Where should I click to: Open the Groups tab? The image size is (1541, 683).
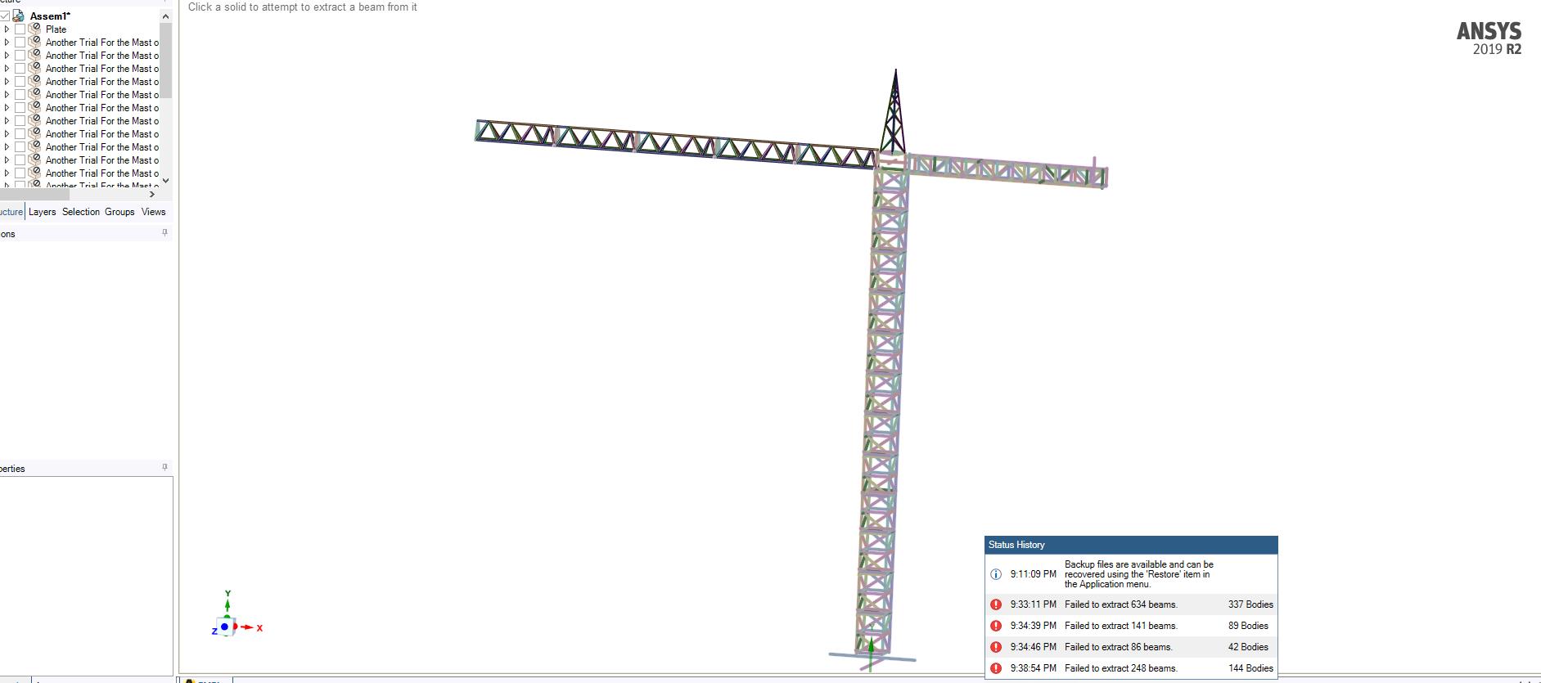tap(119, 212)
